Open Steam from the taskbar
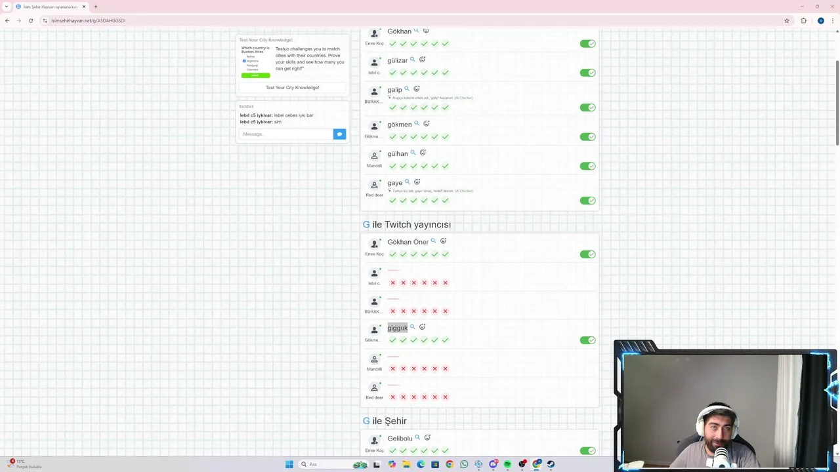The width and height of the screenshot is (840, 472). [551, 464]
